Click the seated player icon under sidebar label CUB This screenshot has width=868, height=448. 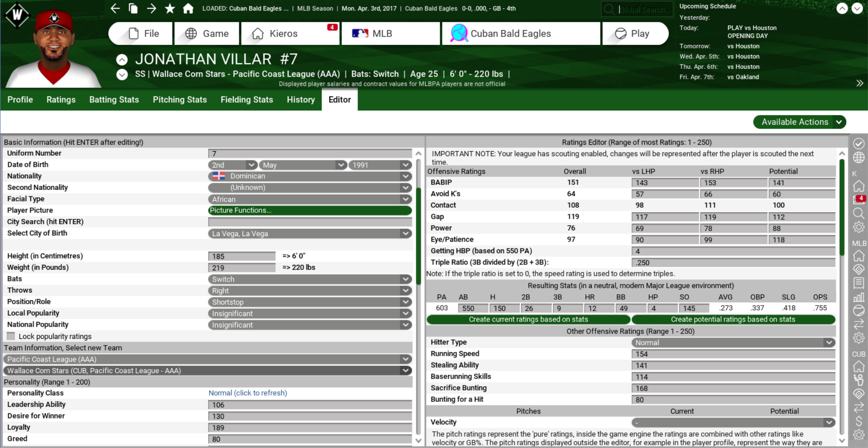[859, 380]
